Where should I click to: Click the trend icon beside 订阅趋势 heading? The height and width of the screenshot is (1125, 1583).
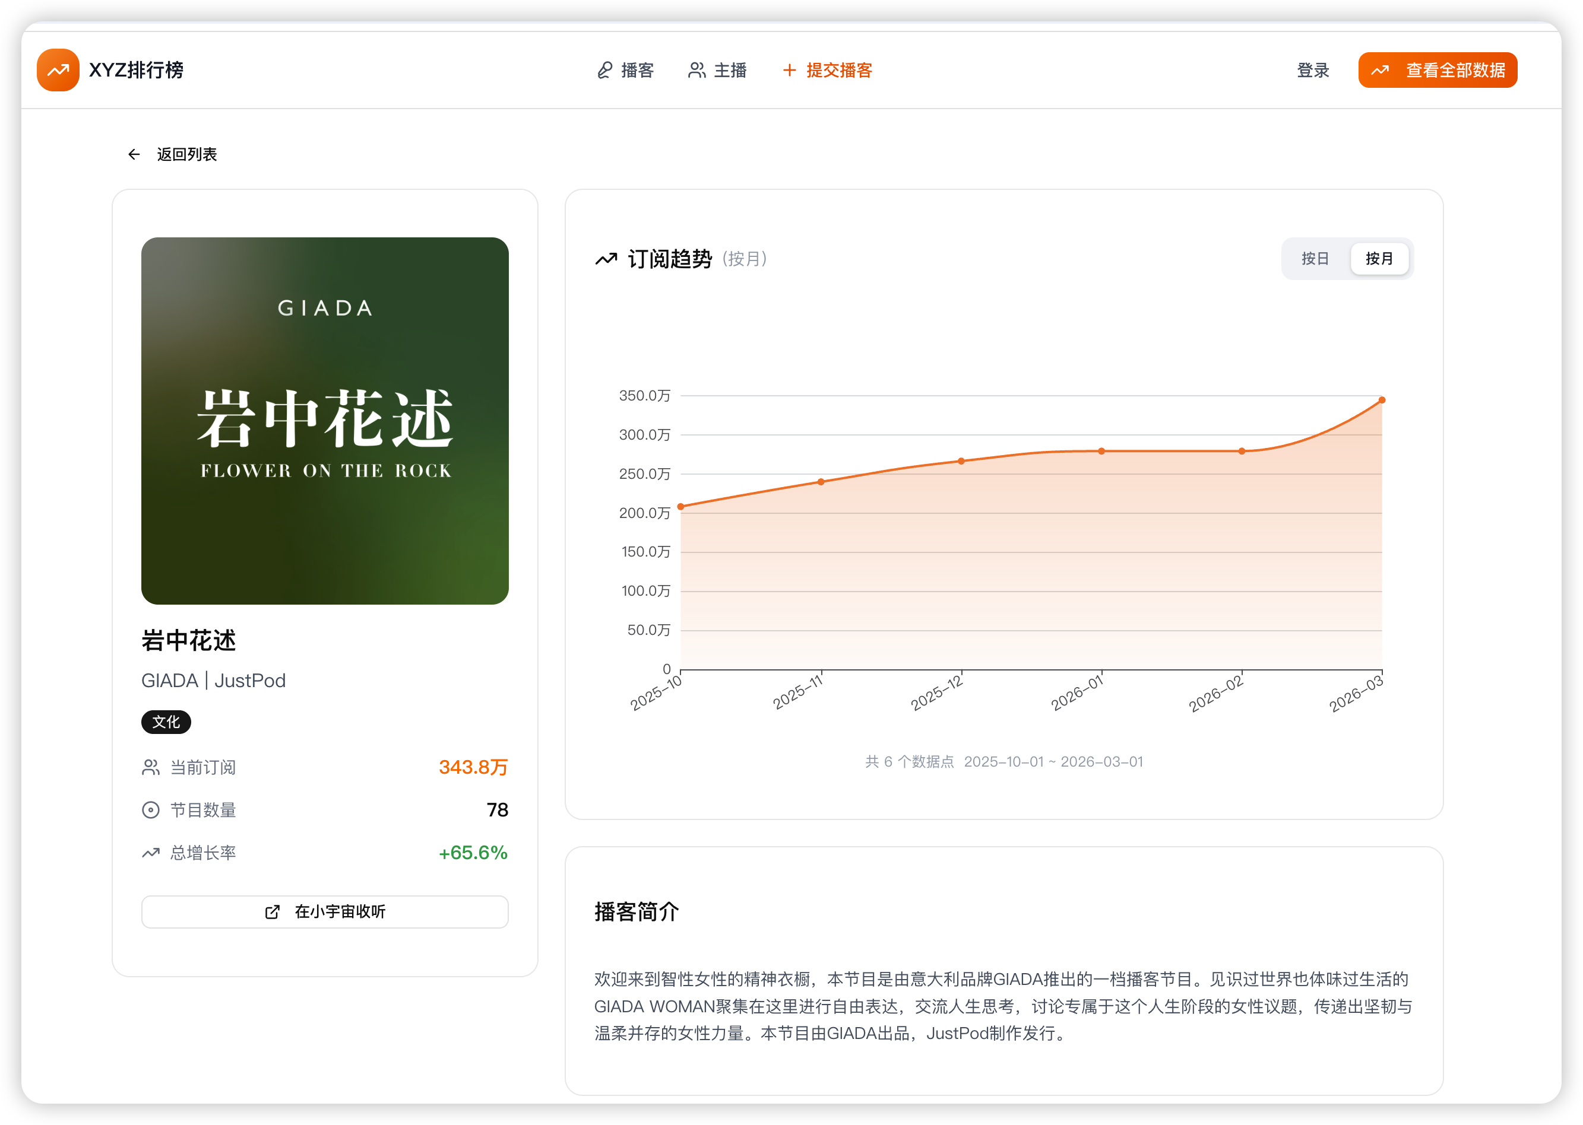[606, 259]
